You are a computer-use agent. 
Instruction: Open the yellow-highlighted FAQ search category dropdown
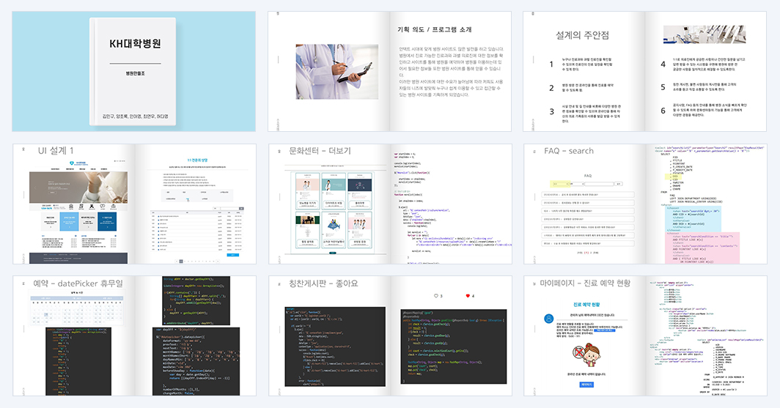click(x=560, y=184)
